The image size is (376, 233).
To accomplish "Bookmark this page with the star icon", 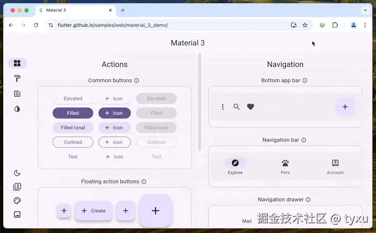I will click(x=305, y=25).
